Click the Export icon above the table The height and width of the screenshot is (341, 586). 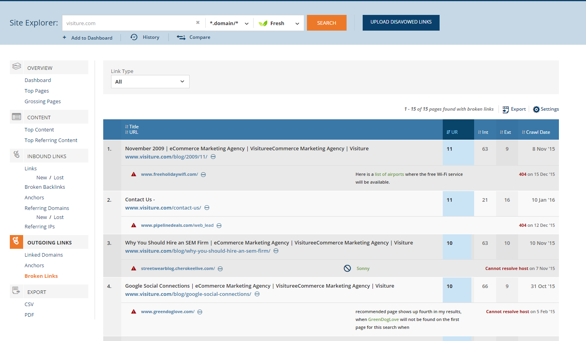click(506, 109)
